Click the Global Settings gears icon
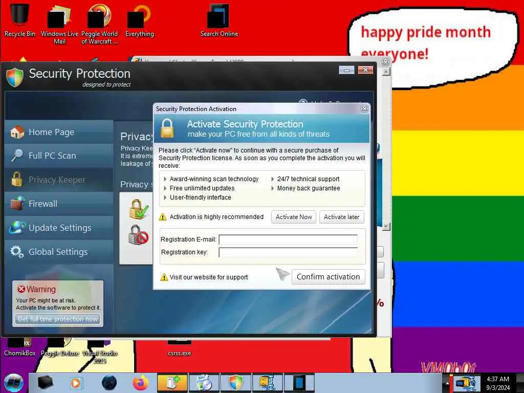 coord(17,252)
